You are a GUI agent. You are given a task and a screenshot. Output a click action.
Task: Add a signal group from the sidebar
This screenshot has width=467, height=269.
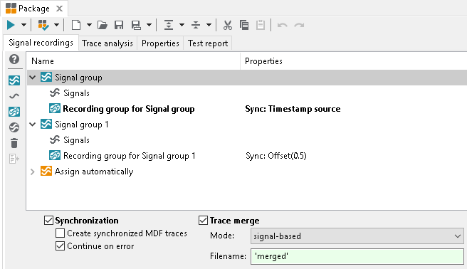(14, 80)
